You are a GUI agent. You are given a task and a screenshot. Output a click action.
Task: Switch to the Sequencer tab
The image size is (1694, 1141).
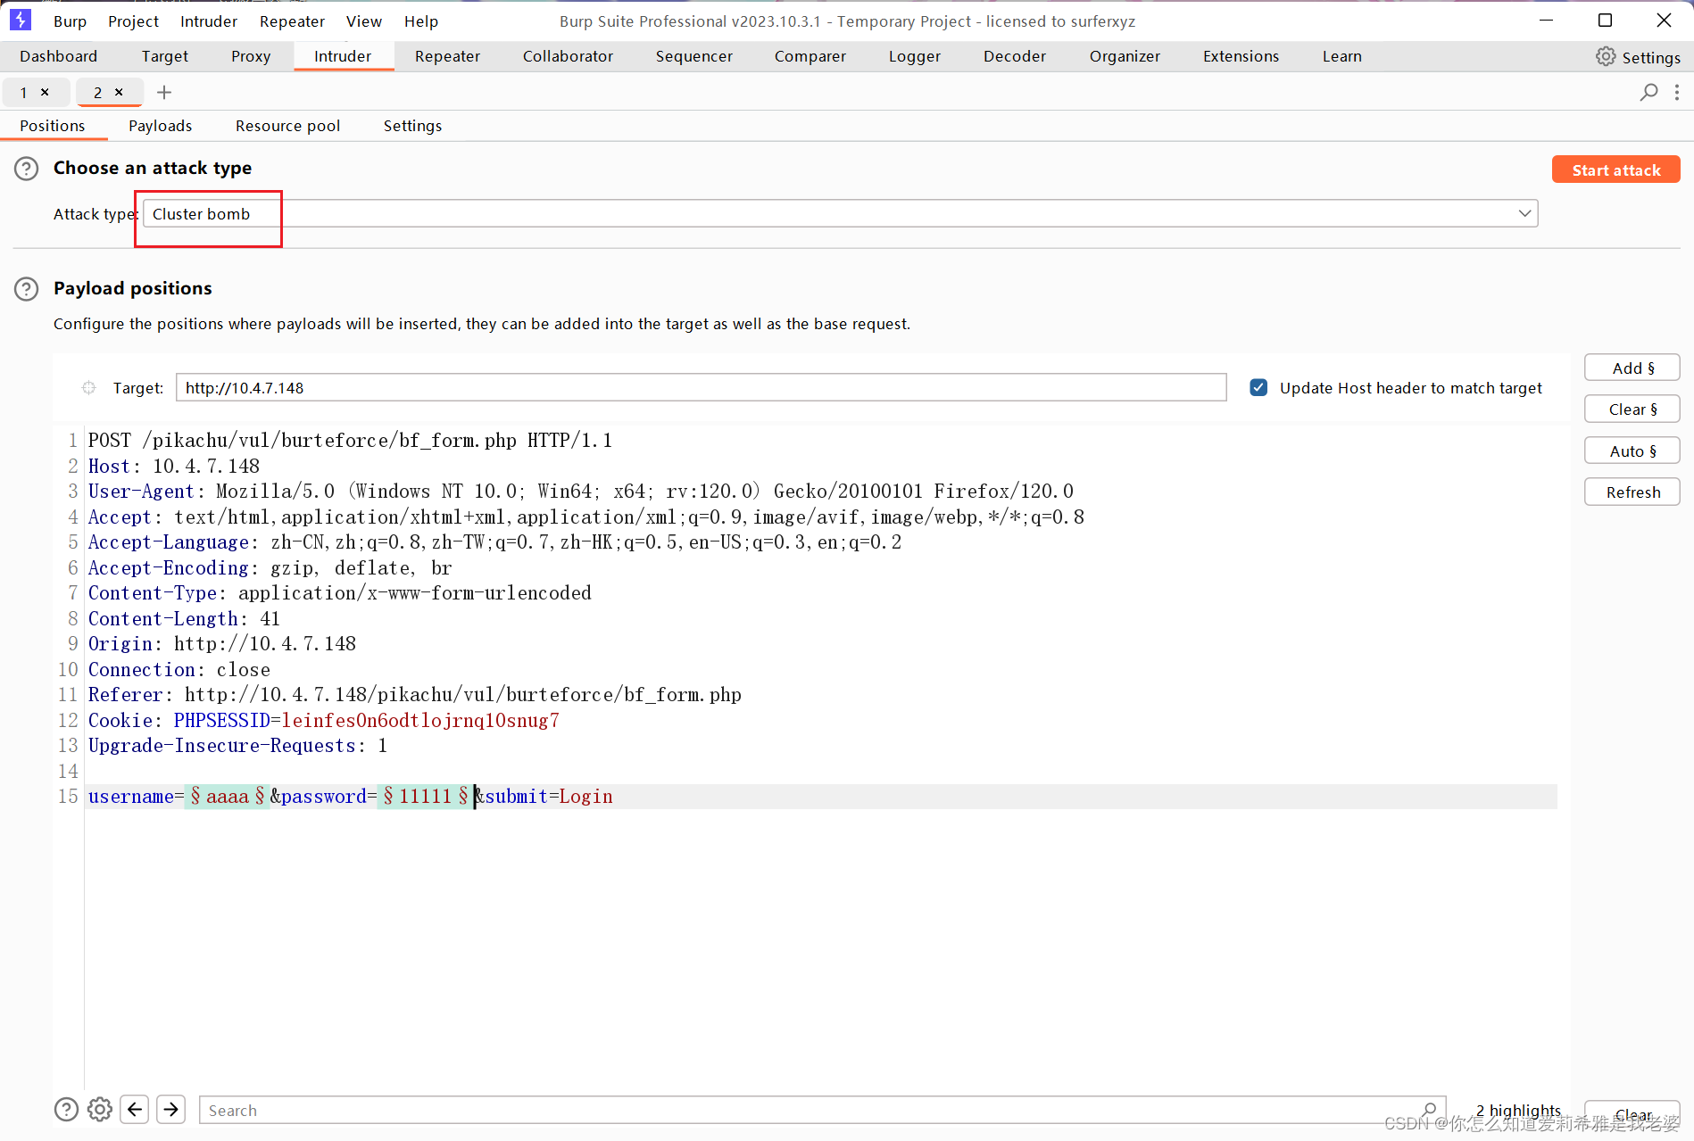pyautogui.click(x=693, y=56)
